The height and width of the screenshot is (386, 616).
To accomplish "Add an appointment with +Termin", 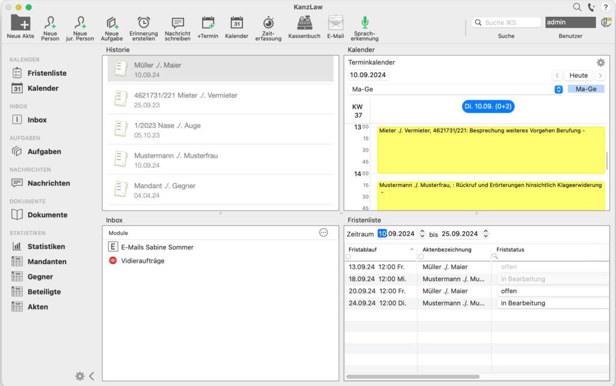I will pos(208,27).
